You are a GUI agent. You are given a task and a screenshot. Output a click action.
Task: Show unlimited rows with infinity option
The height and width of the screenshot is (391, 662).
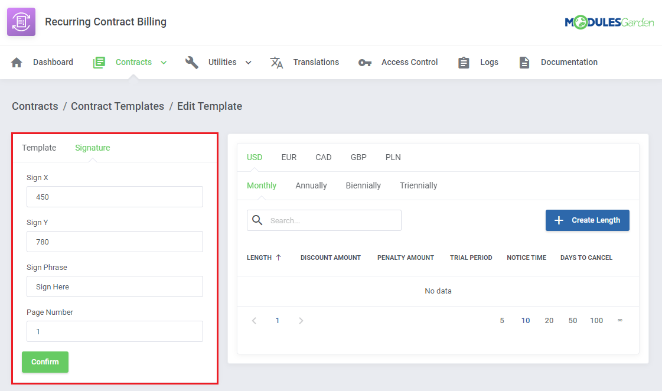[x=620, y=320]
